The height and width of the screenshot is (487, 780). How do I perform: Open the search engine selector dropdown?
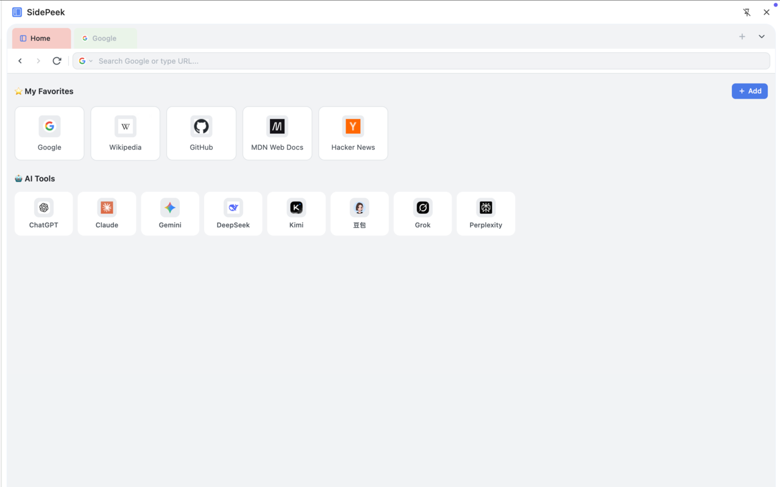click(86, 61)
